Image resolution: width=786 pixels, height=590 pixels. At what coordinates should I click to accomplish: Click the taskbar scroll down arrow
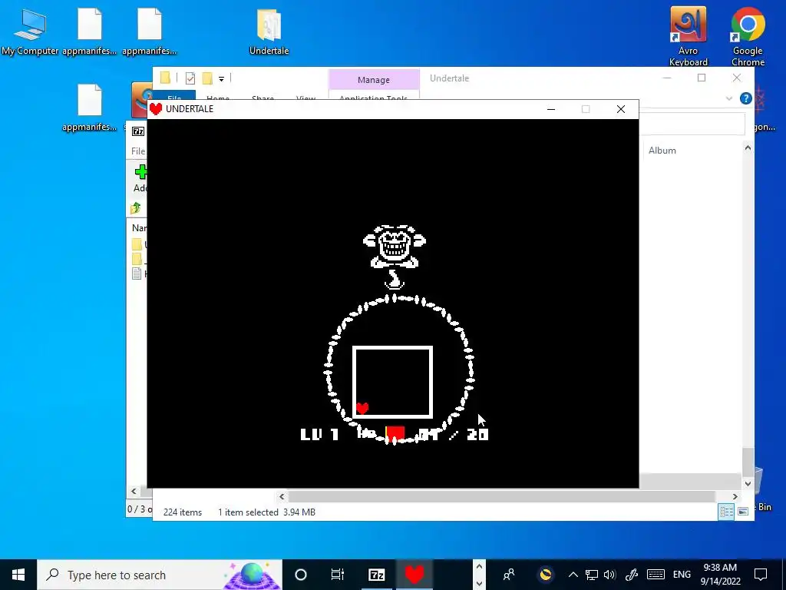point(479,584)
